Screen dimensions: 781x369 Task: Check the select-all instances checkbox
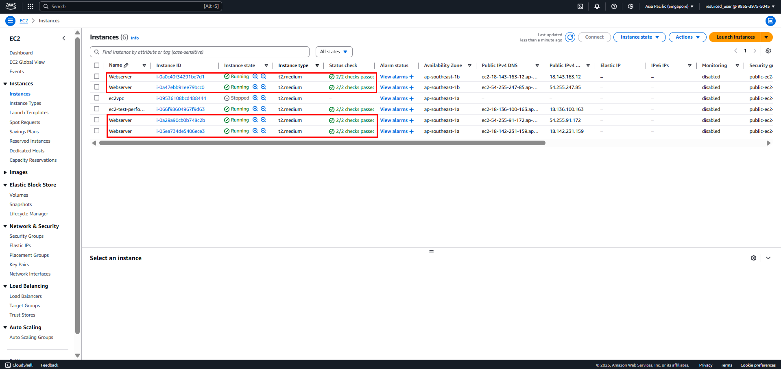(96, 65)
